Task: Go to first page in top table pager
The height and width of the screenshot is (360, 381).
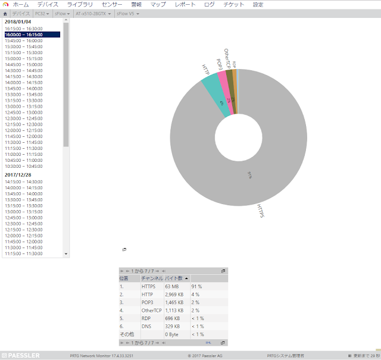Action: coord(121,271)
